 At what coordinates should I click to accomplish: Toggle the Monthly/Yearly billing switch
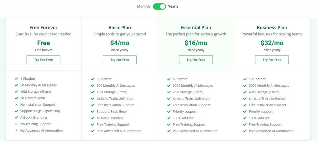(x=159, y=7)
